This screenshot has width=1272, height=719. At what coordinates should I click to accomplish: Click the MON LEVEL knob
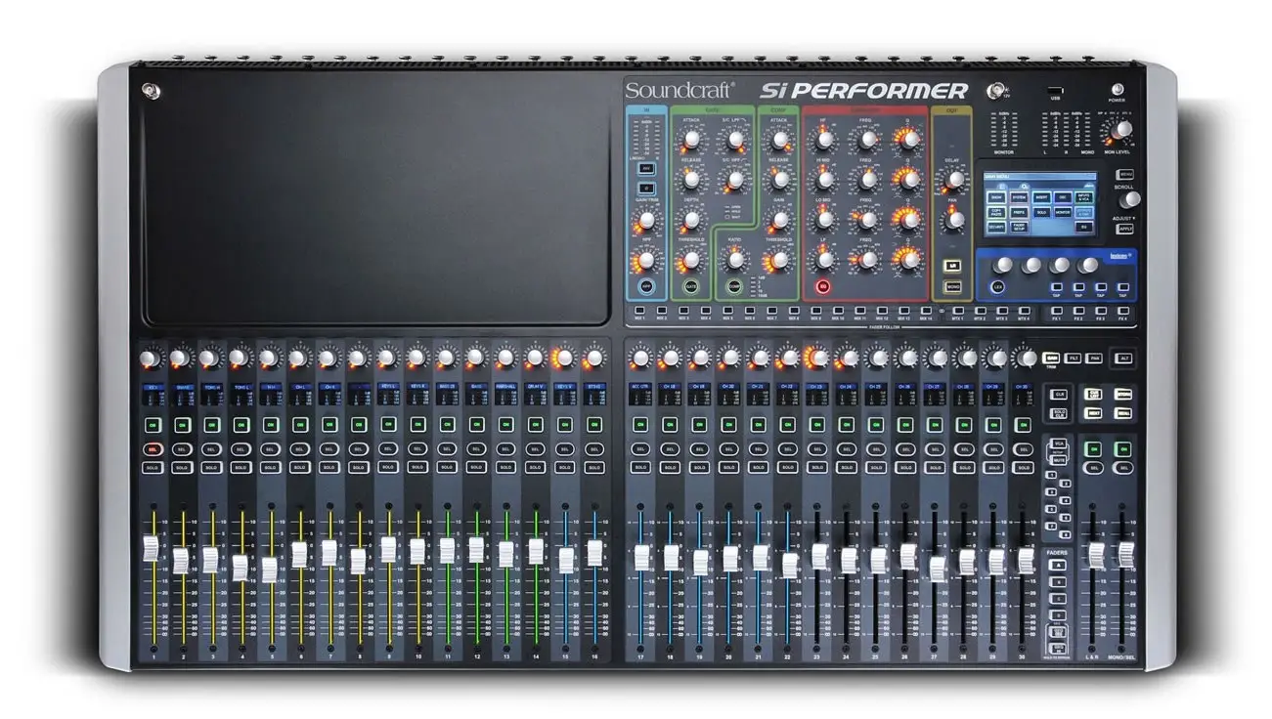click(1124, 128)
